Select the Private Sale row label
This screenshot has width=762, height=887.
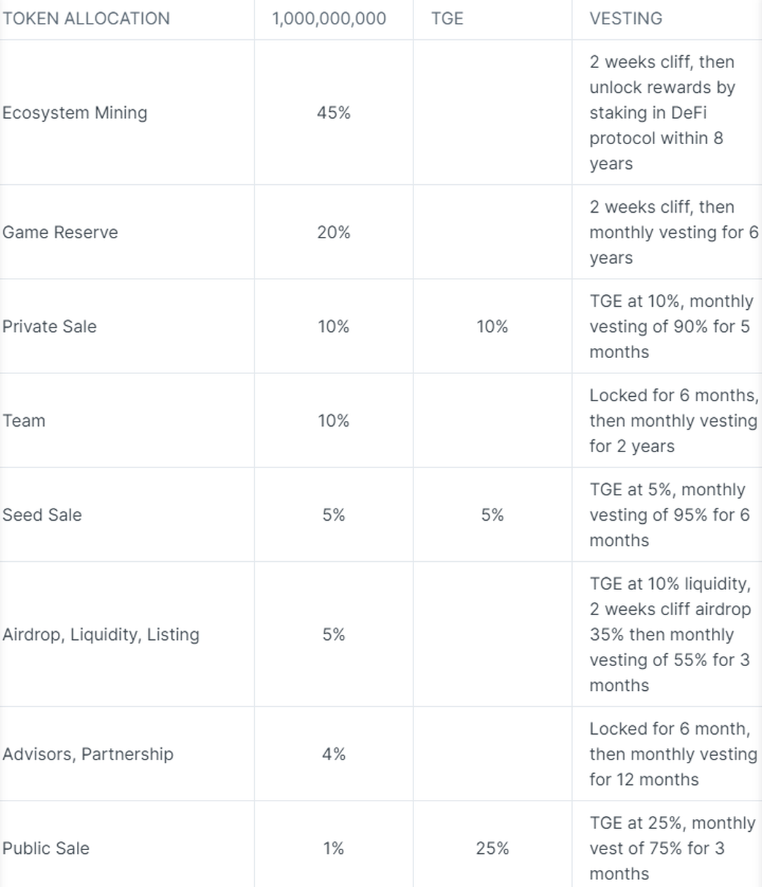[x=50, y=326]
